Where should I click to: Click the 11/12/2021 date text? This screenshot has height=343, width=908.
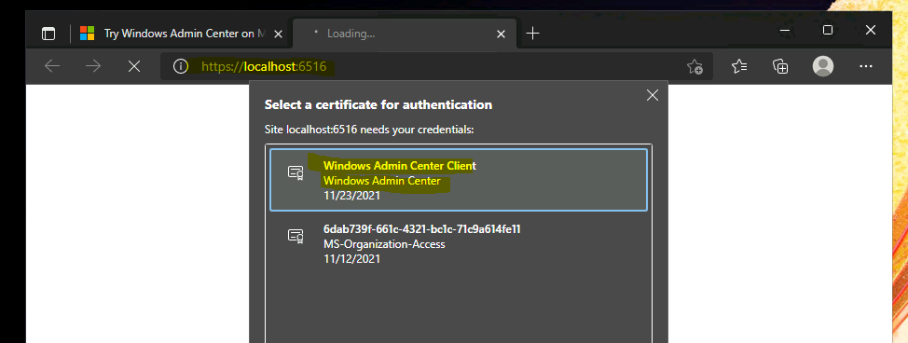(x=351, y=259)
